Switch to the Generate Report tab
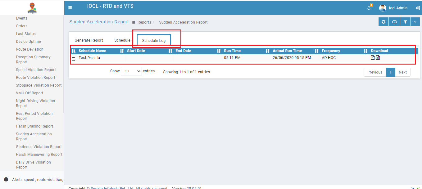This screenshot has width=422, height=189. coord(89,40)
